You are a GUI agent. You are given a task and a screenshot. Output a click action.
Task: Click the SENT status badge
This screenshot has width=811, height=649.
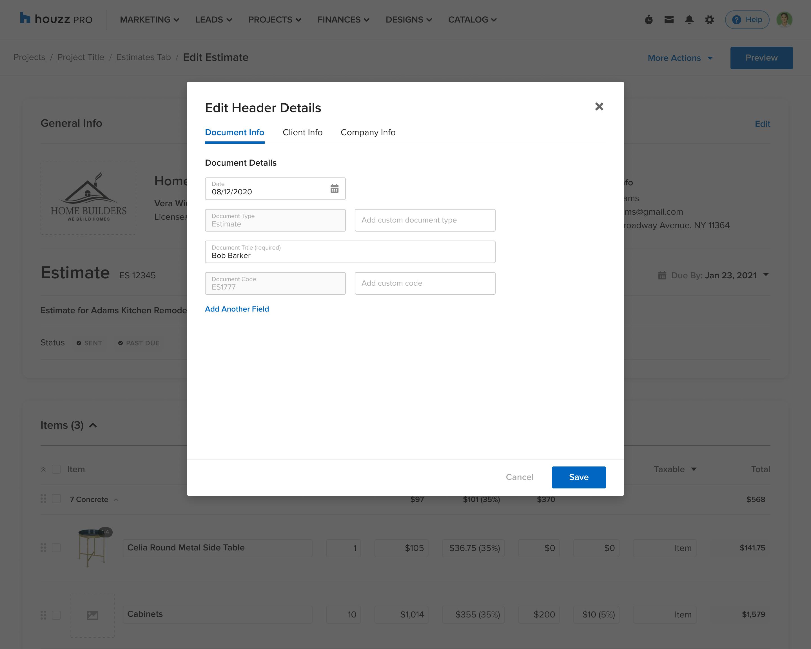point(89,343)
